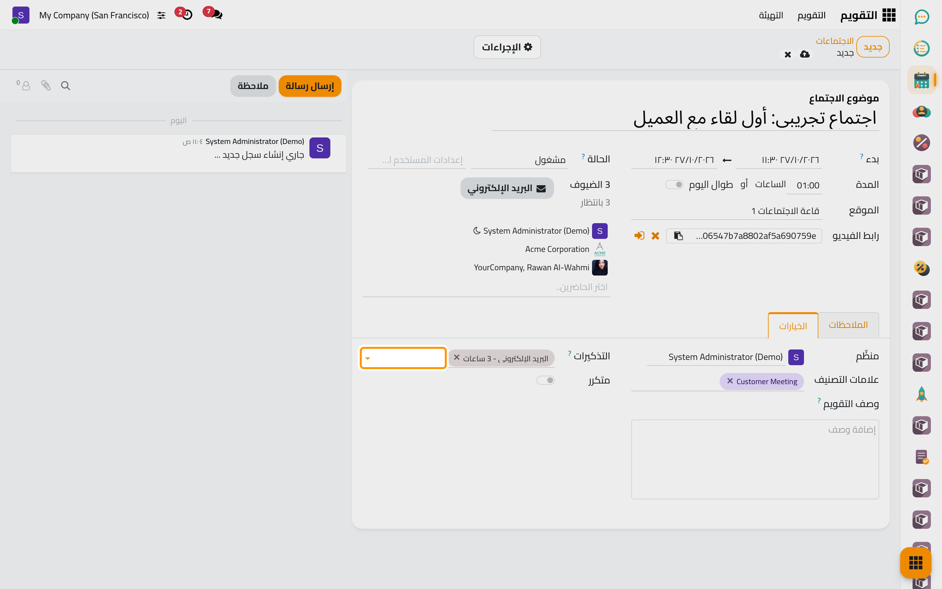This screenshot has width=942, height=589.
Task: Remove the Customer Meeting tag
Action: pyautogui.click(x=730, y=381)
